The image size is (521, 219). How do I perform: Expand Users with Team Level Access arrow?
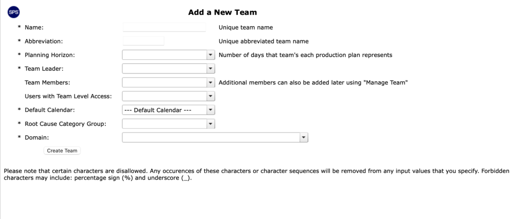211,96
